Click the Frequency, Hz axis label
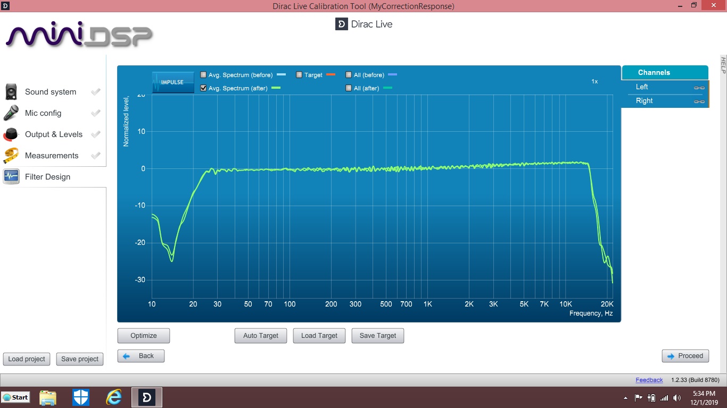The image size is (727, 408). click(591, 313)
